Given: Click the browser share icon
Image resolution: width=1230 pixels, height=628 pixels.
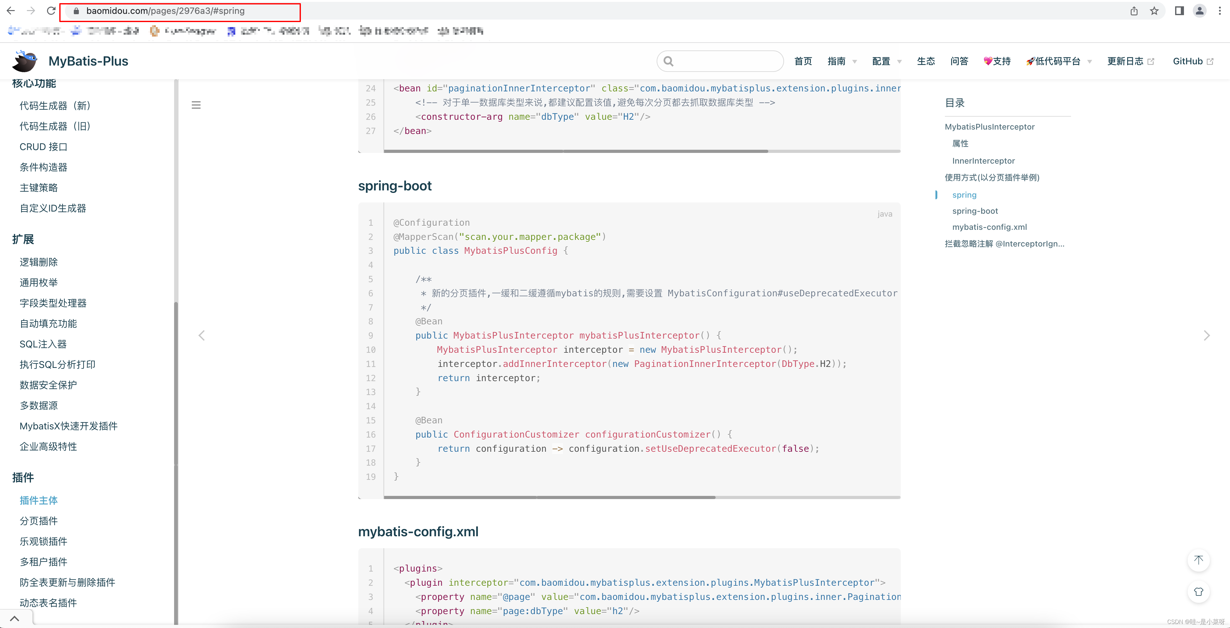Looking at the screenshot, I should coord(1134,11).
